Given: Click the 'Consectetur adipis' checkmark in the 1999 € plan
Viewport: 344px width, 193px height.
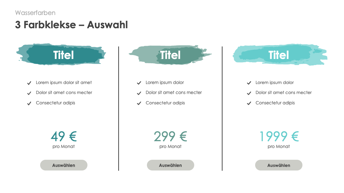Looking at the screenshot, I should (x=249, y=103).
